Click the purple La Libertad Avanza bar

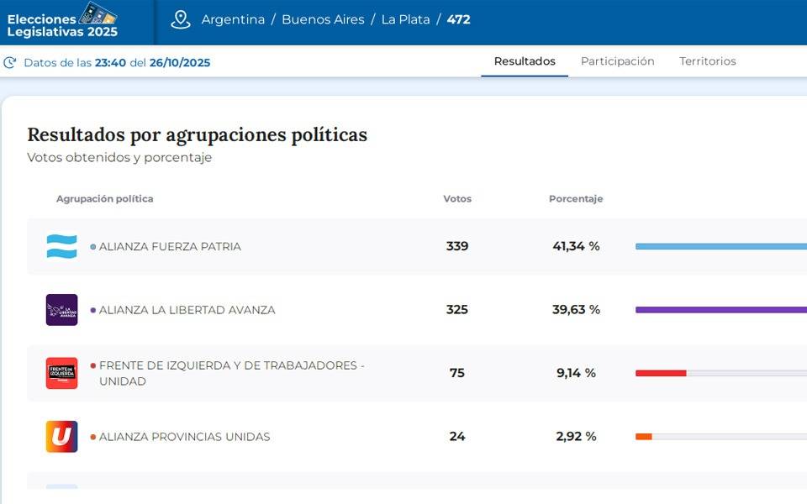pos(720,310)
